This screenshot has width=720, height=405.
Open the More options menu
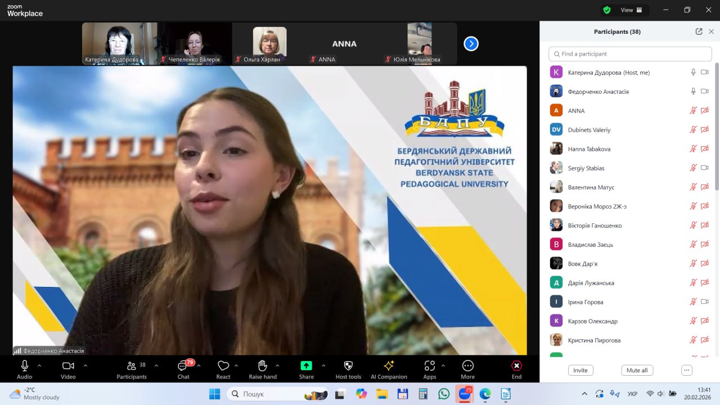467,367
